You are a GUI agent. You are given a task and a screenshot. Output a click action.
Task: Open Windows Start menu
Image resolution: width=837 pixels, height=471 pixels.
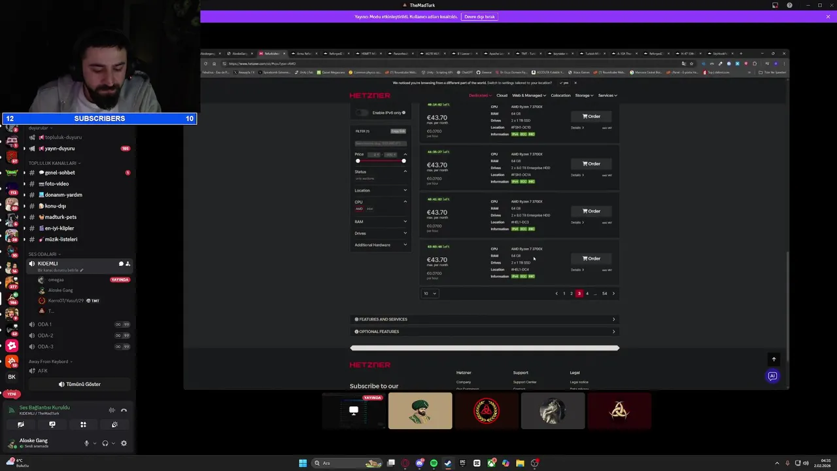click(303, 463)
